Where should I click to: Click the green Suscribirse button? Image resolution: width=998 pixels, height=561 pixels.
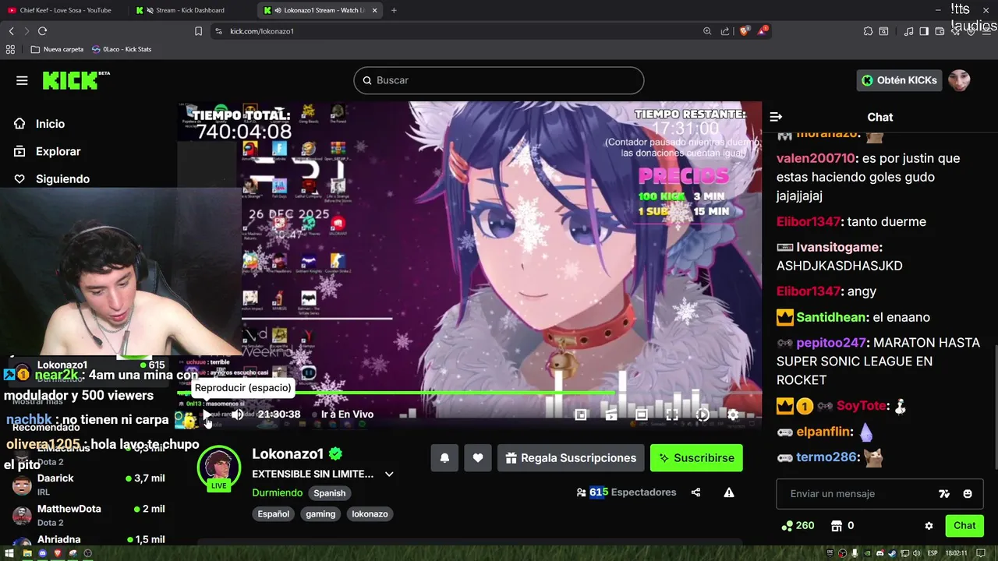[696, 458]
